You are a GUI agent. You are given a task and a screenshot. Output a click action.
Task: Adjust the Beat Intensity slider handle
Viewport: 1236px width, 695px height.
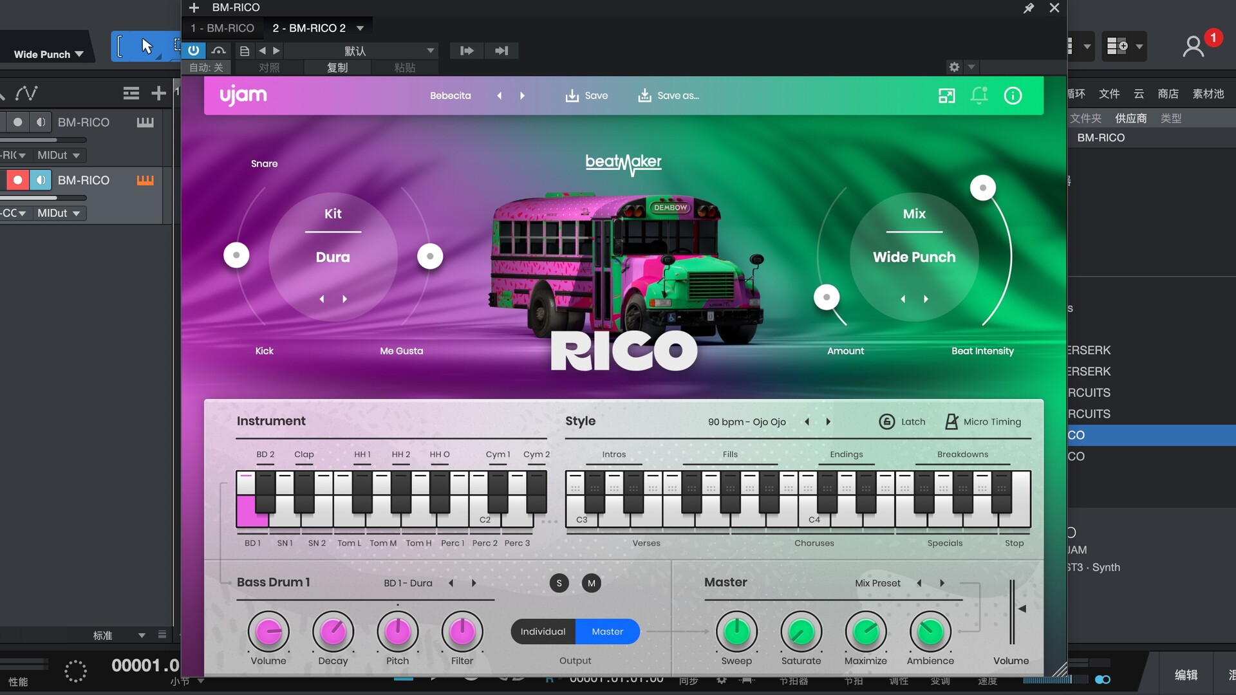click(x=983, y=188)
